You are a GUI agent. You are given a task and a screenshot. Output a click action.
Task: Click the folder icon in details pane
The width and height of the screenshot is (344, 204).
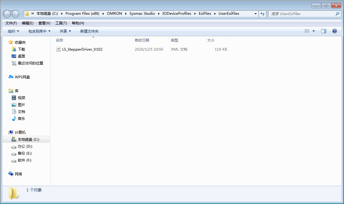tap(13, 193)
